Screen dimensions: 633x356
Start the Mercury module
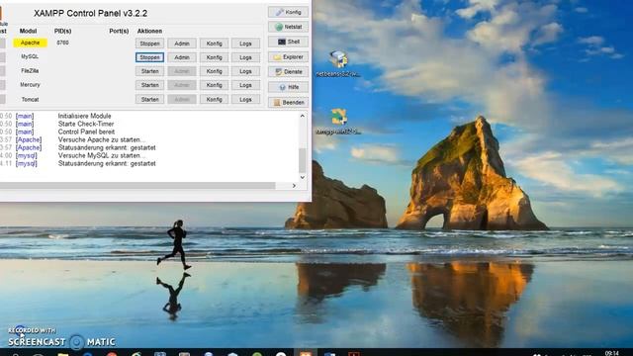pyautogui.click(x=149, y=85)
